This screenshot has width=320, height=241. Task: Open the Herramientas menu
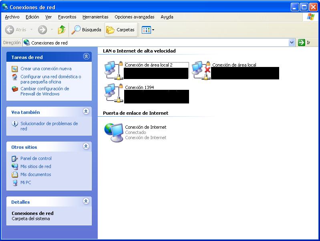pos(95,17)
